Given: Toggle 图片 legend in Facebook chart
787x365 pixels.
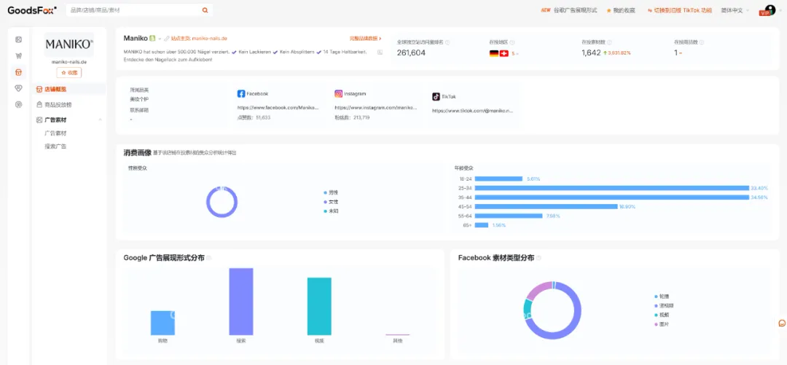Looking at the screenshot, I should (661, 324).
